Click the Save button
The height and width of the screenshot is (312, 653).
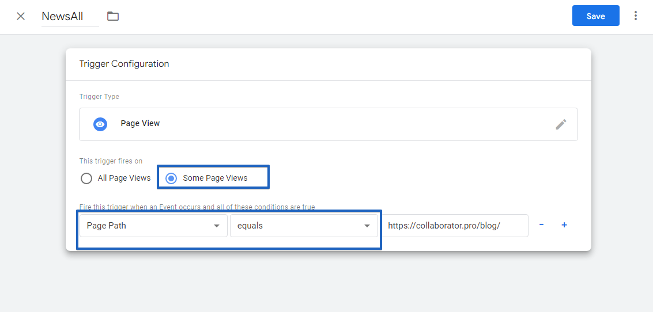pyautogui.click(x=595, y=16)
